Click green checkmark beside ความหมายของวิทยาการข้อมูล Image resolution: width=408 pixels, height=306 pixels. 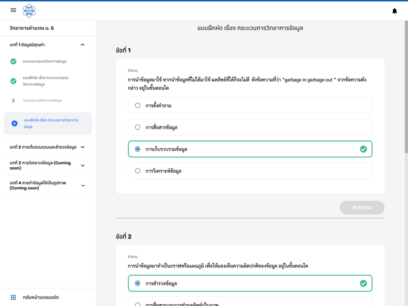(x=13, y=61)
